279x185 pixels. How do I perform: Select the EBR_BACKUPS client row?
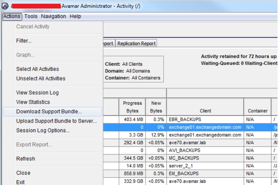pyautogui.click(x=190, y=119)
